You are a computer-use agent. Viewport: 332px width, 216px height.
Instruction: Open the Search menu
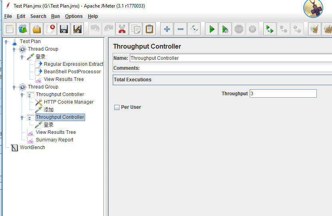pyautogui.click(x=38, y=16)
